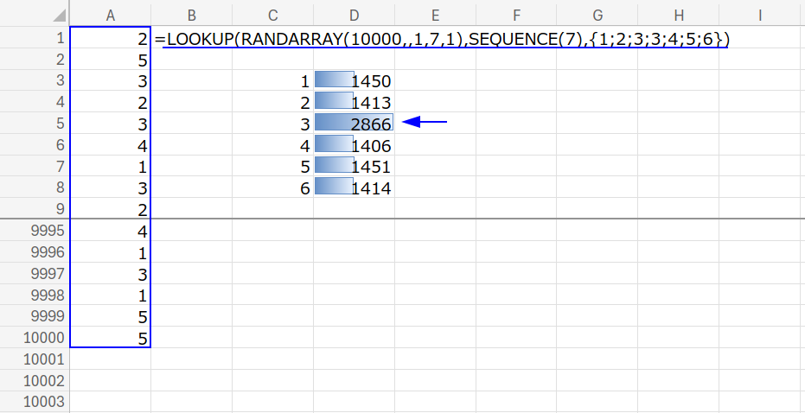This screenshot has height=413, width=805.
Task: Select column D header
Action: tap(354, 14)
